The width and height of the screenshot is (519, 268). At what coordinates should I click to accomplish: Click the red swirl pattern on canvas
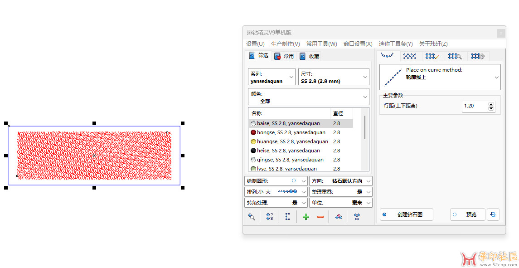point(94,156)
